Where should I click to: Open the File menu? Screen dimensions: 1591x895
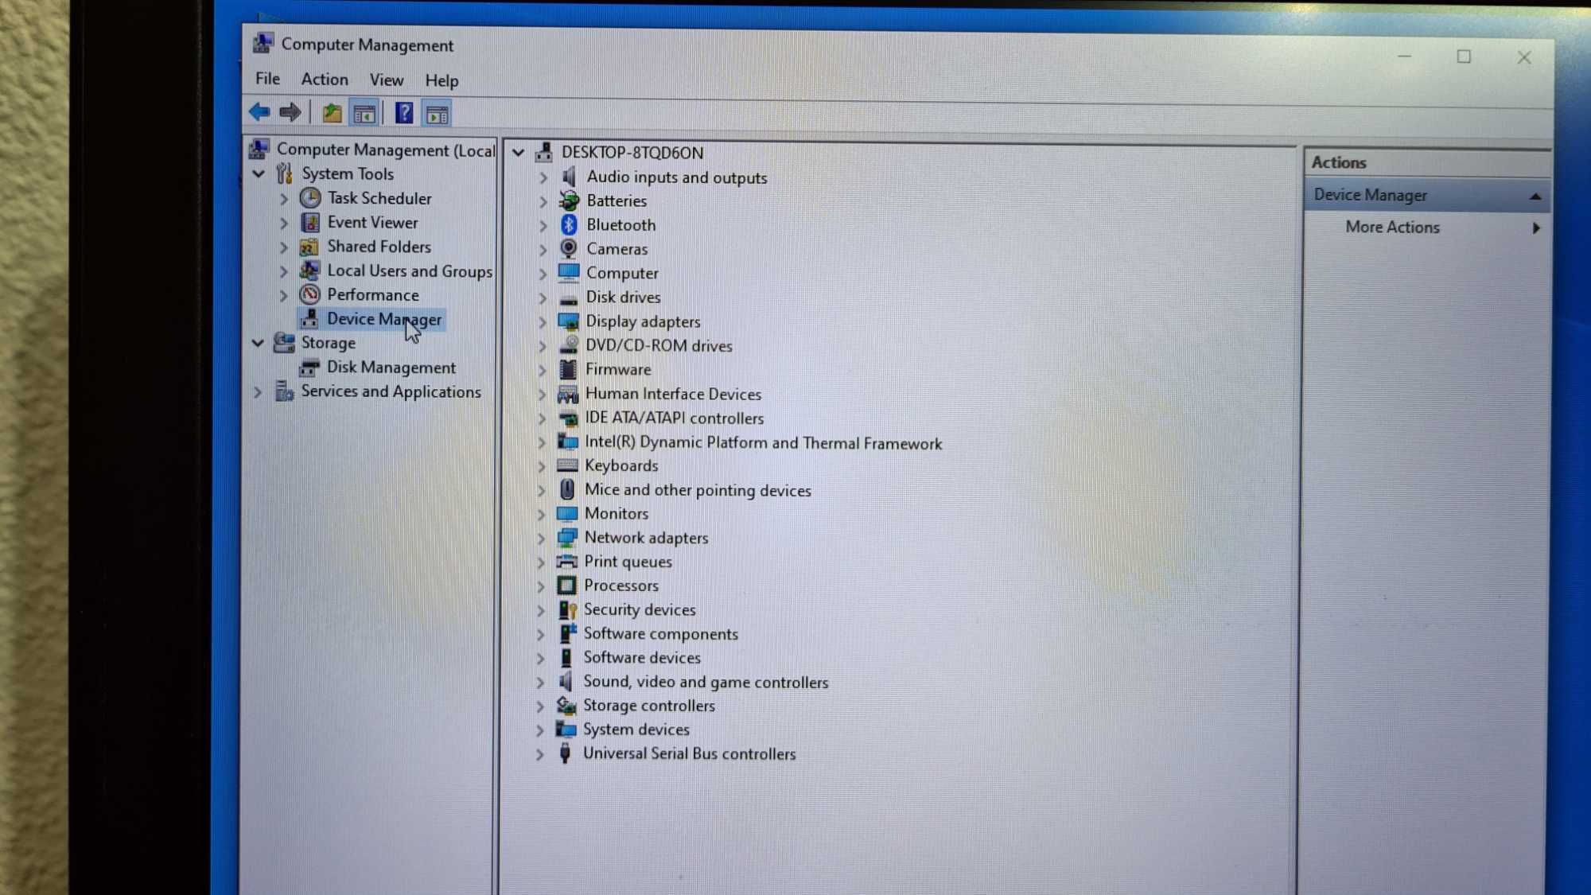coord(267,79)
